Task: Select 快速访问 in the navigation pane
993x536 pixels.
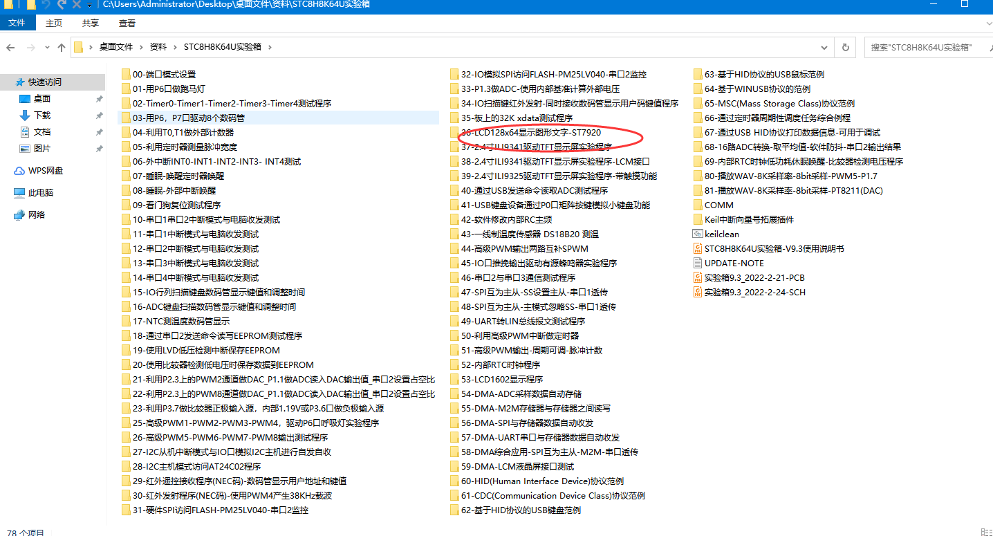Action: pyautogui.click(x=45, y=82)
